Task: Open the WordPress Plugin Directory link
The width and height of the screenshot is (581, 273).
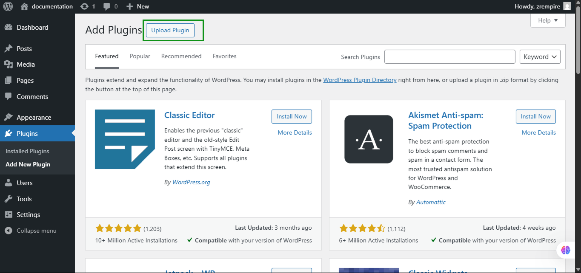Action: click(x=360, y=80)
